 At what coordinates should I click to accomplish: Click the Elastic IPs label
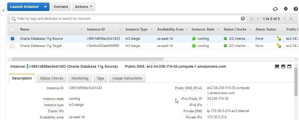point(56,111)
